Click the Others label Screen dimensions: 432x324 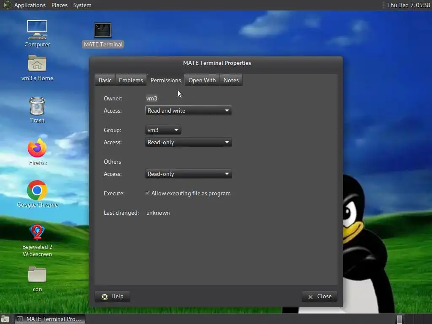(x=112, y=162)
